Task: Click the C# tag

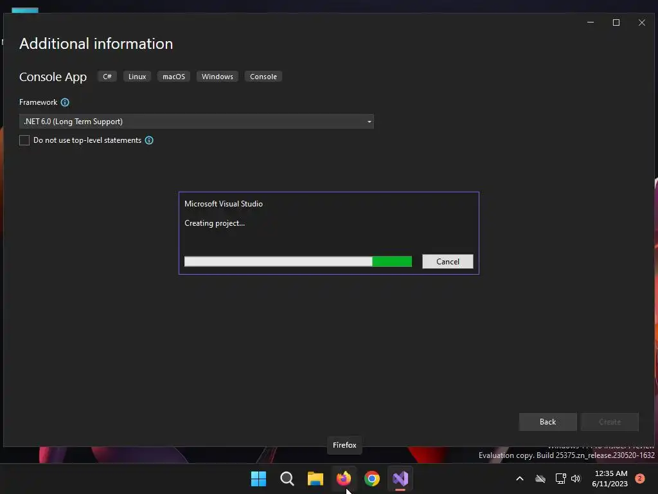Action: click(107, 77)
